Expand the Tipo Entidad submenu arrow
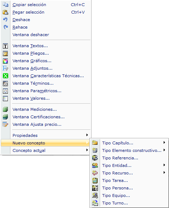Viewport: 169px width, 208px height. pyautogui.click(x=164, y=165)
